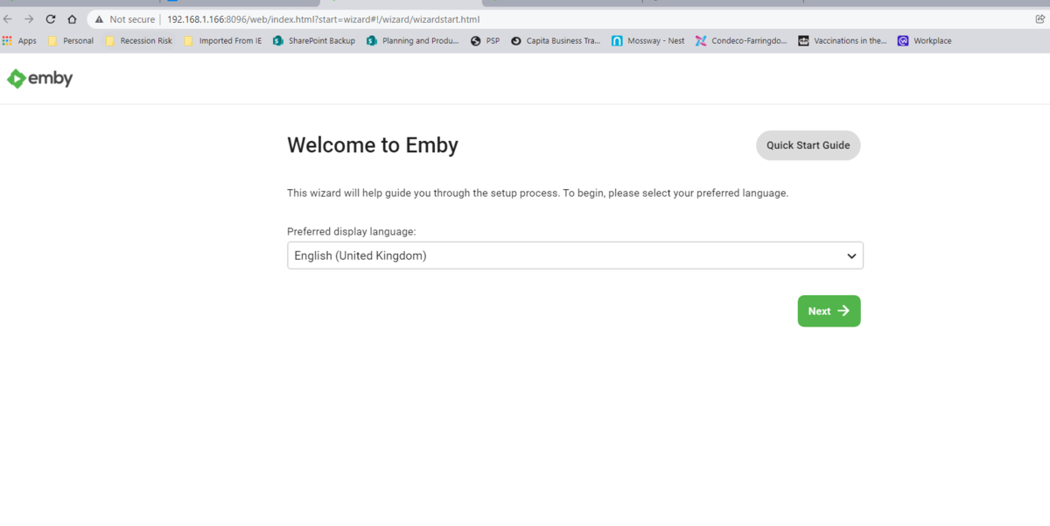Viewport: 1050px width, 526px height.
Task: Open the Capita Business Tra... bookmark
Action: [x=556, y=41]
